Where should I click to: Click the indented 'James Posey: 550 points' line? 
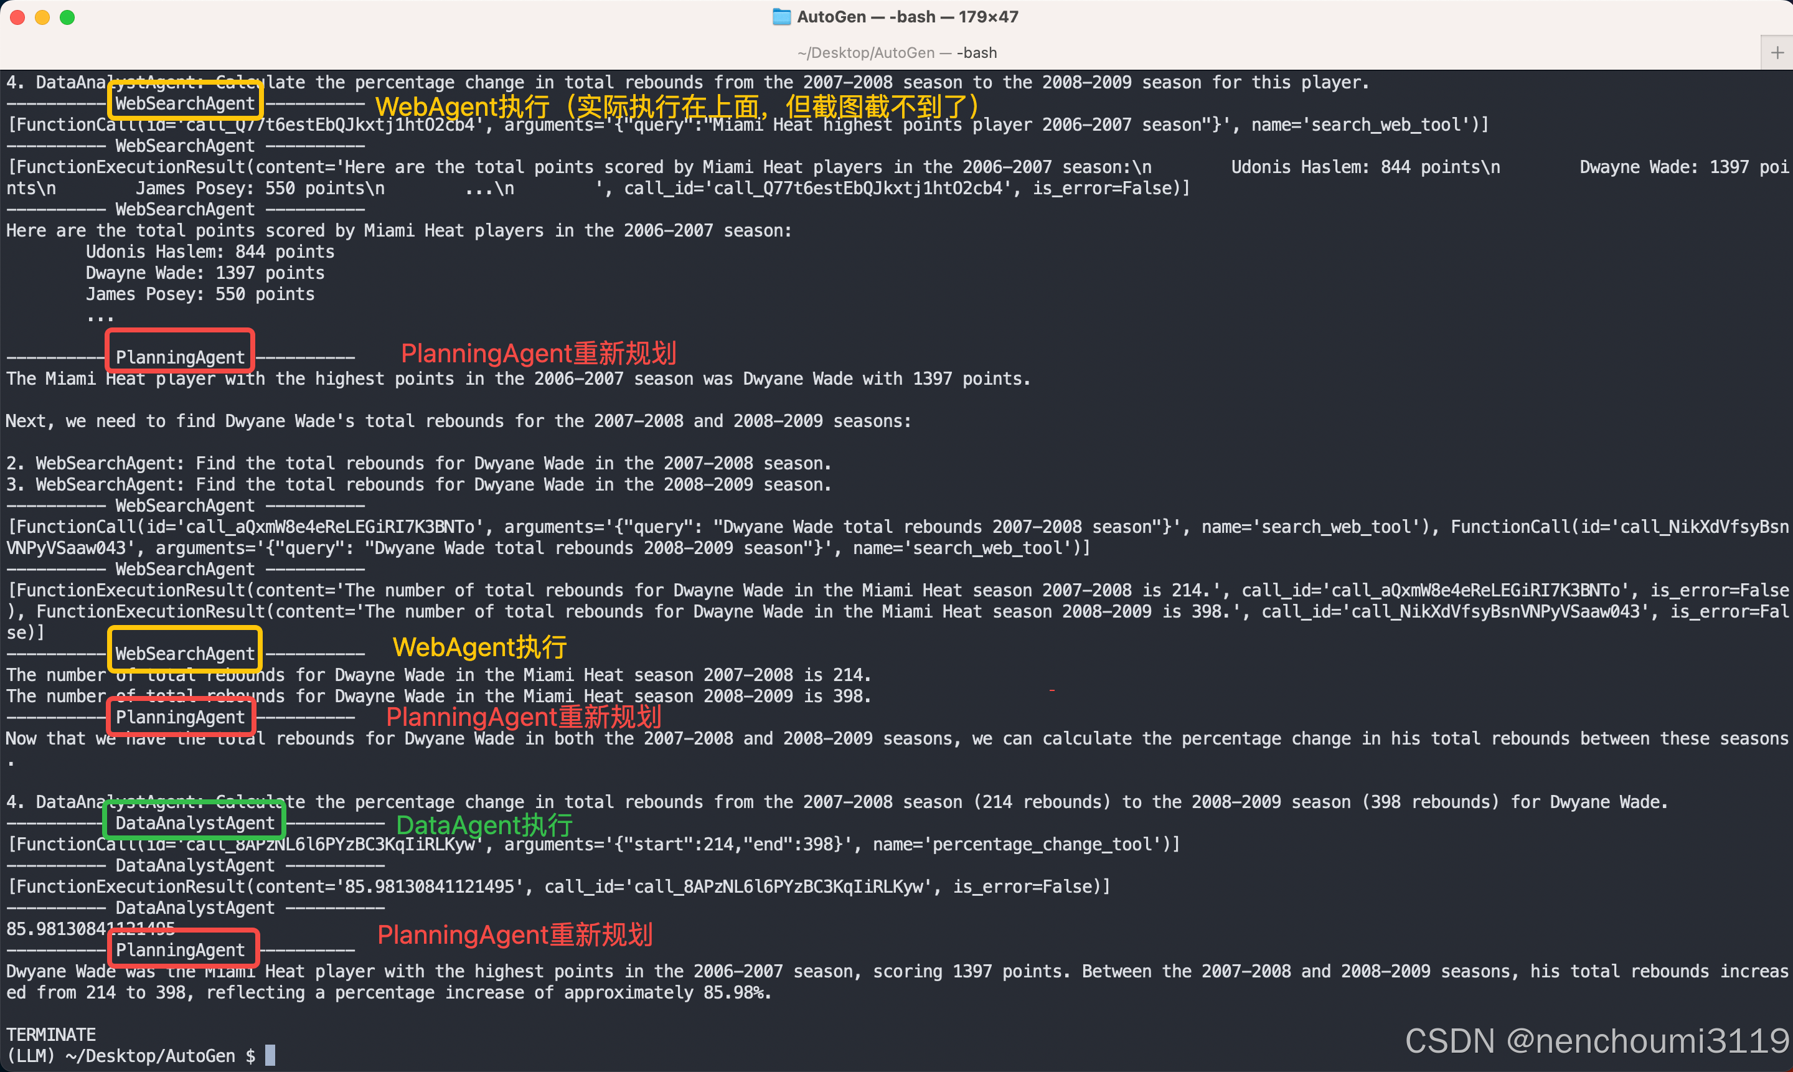(200, 294)
